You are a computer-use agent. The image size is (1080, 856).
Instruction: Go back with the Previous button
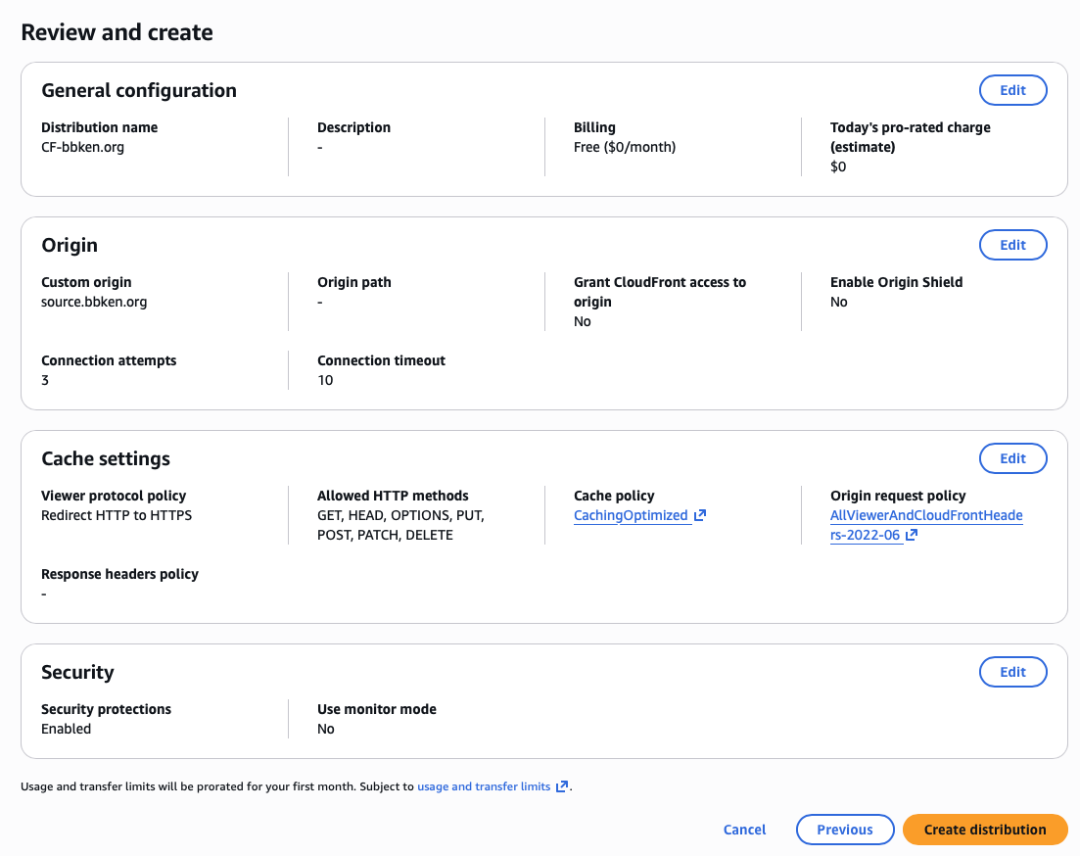coord(844,830)
